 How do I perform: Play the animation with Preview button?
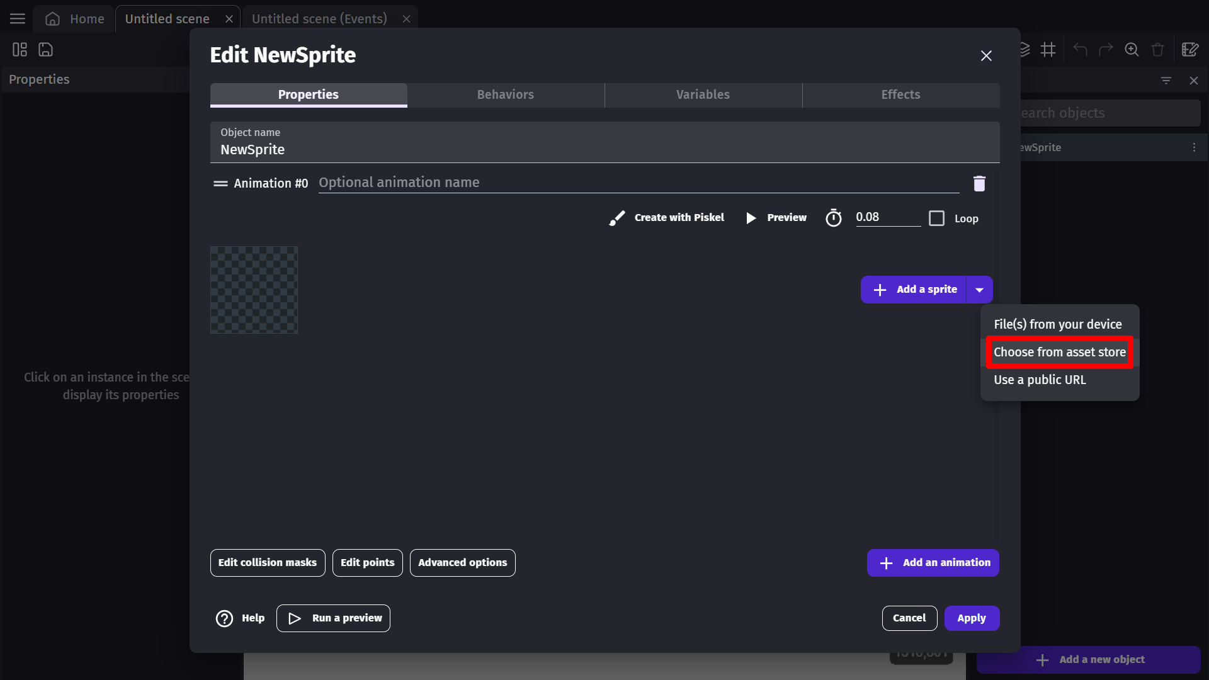click(776, 218)
